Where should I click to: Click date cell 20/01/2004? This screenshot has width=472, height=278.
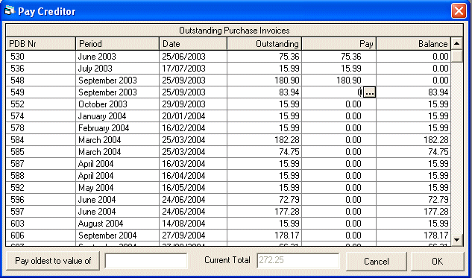[193, 116]
